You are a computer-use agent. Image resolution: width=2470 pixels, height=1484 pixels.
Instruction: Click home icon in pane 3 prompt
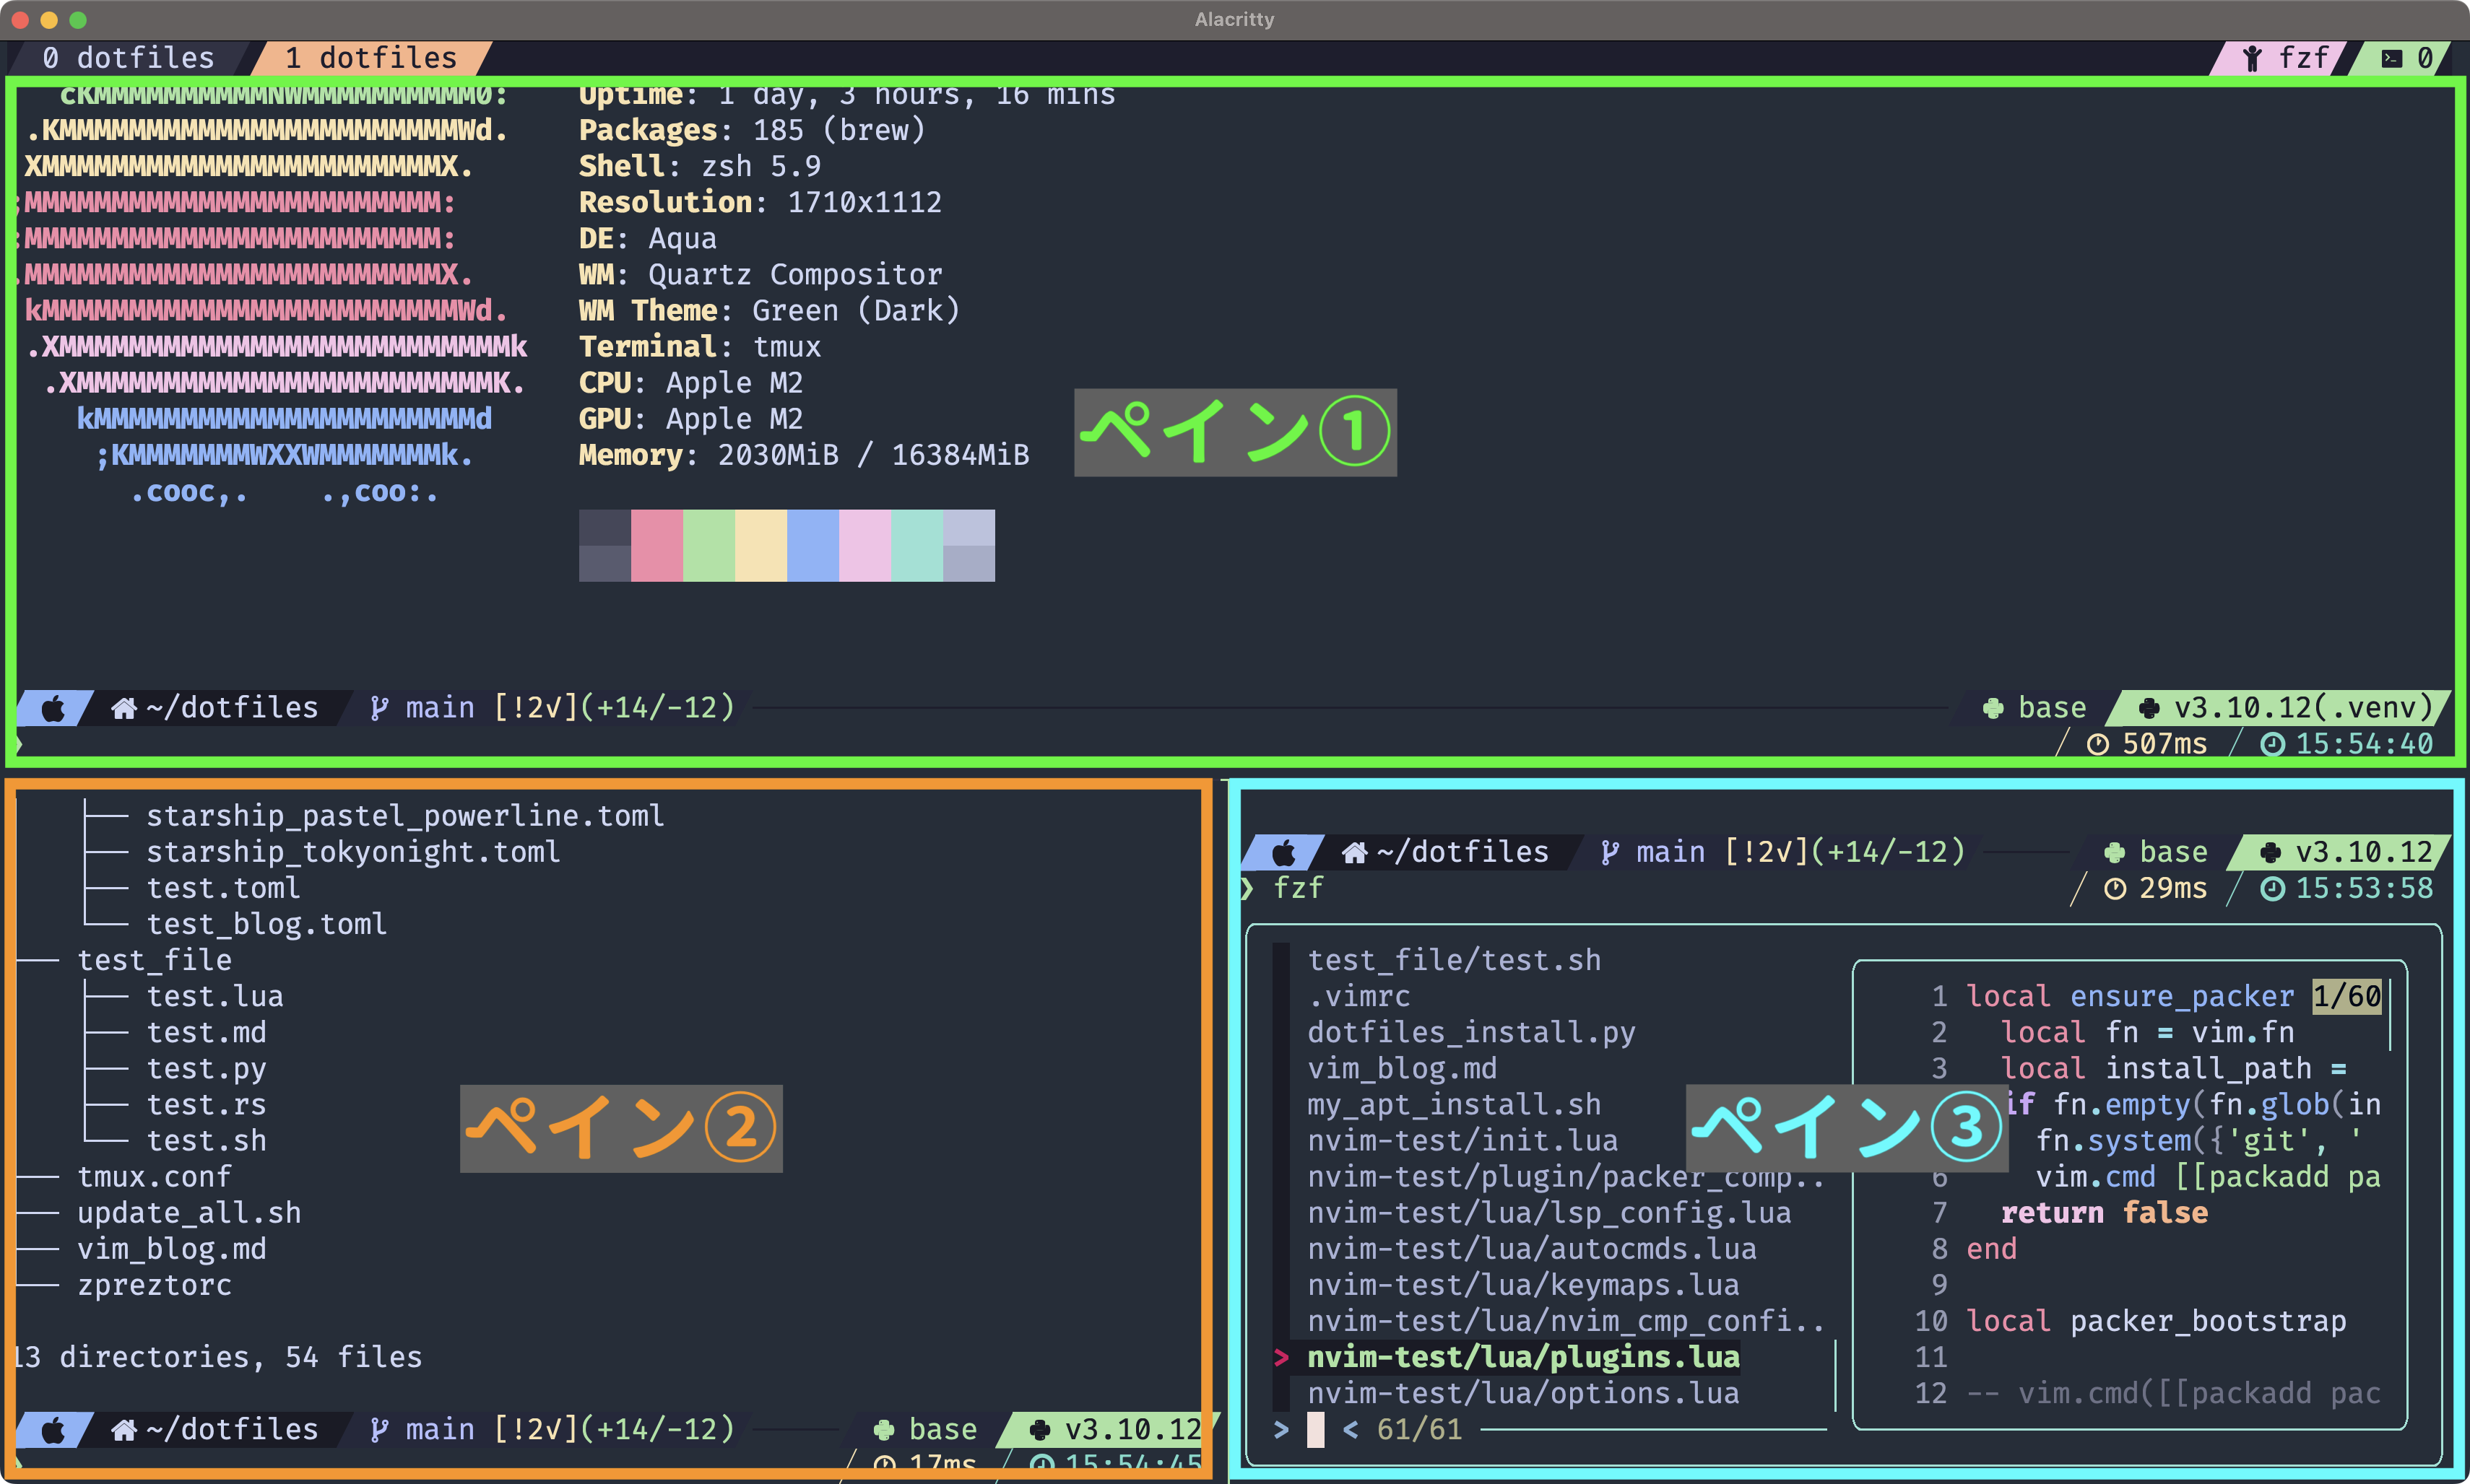(x=1355, y=852)
